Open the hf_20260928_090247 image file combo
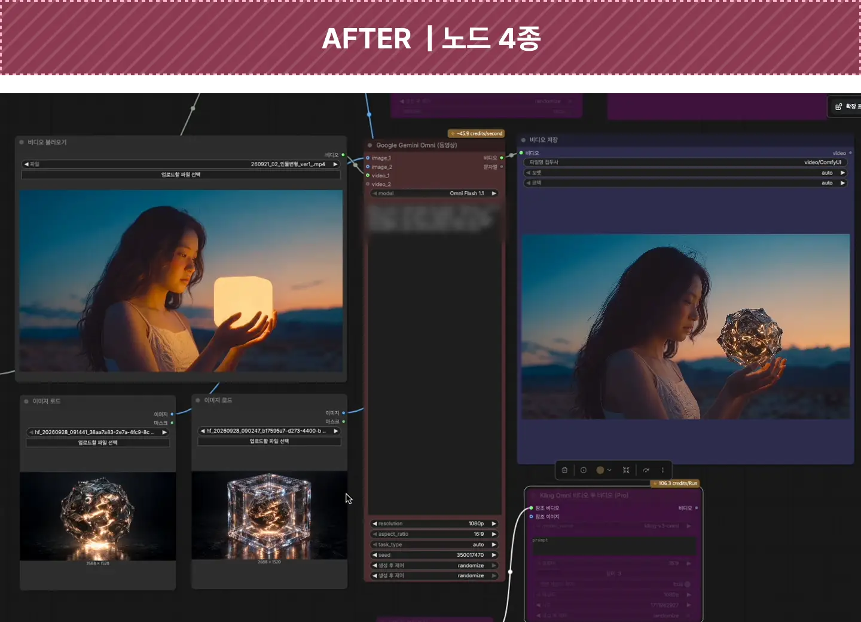 coord(269,431)
